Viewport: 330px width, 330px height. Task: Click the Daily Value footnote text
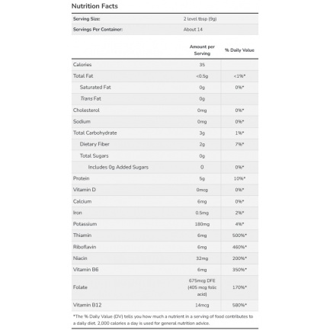tap(163, 320)
